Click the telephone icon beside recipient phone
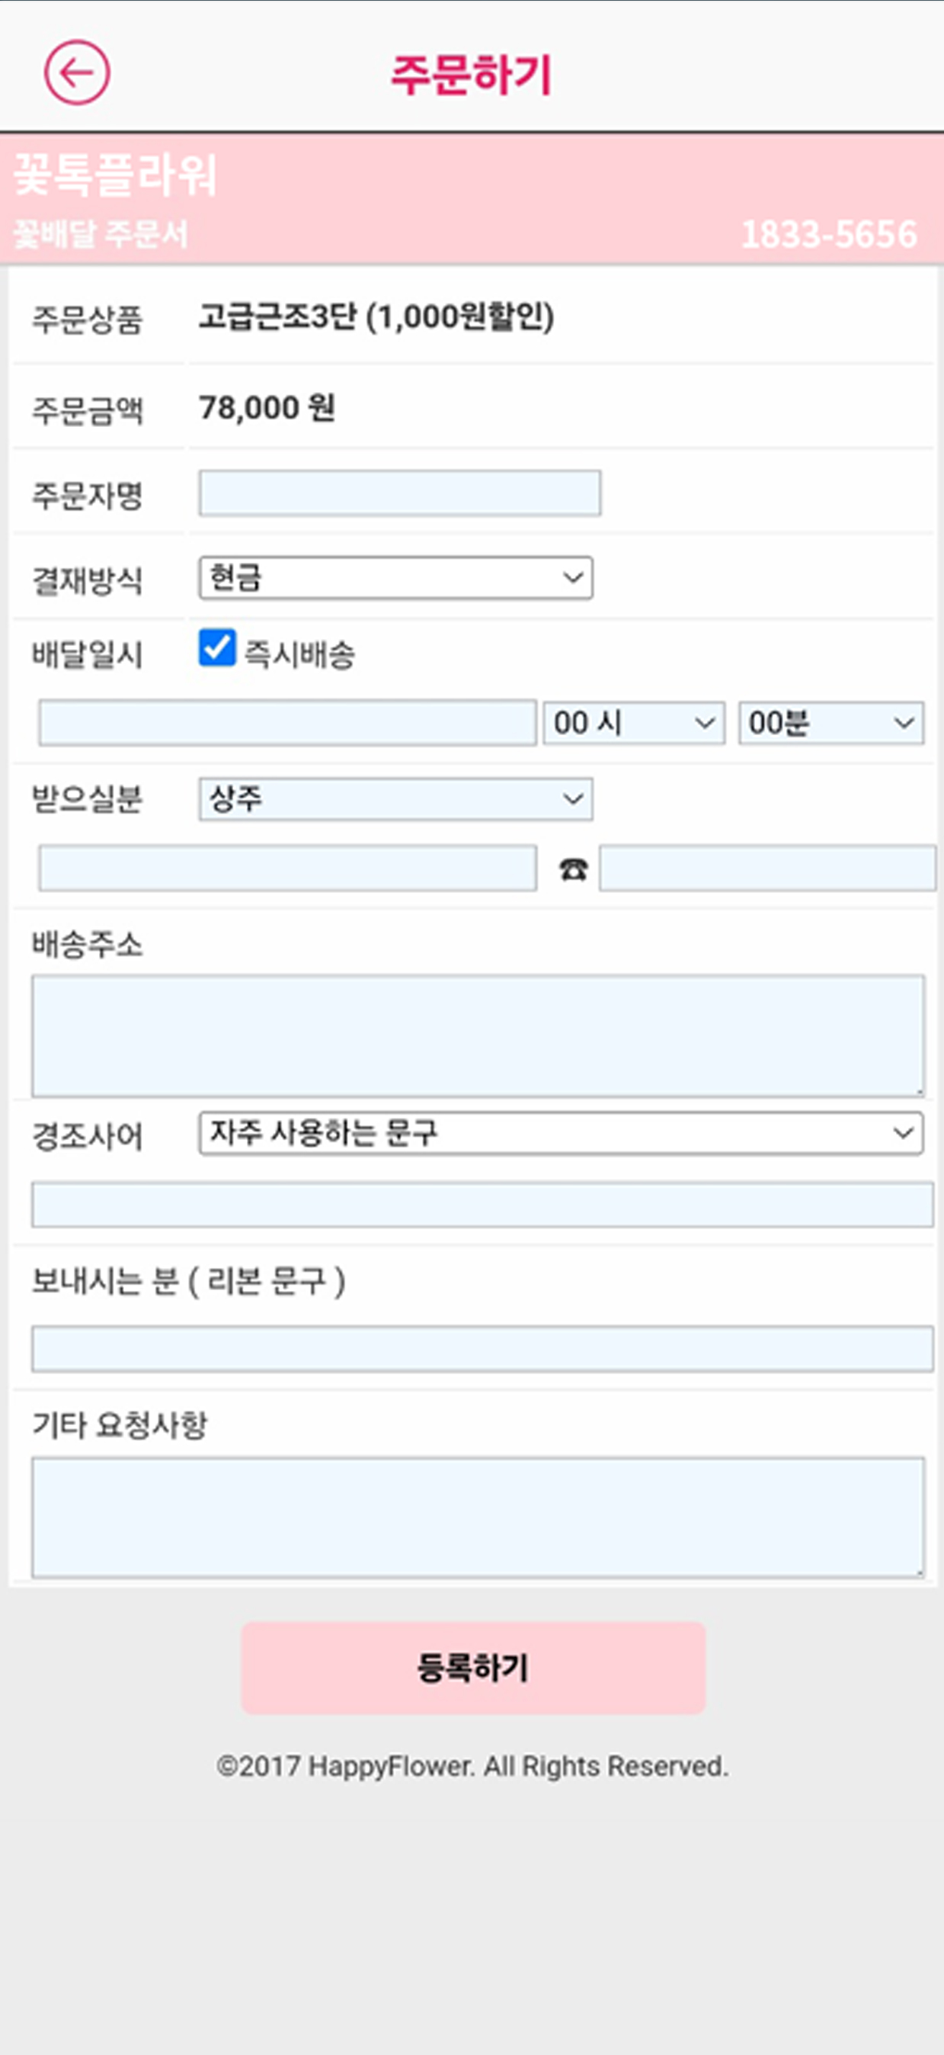The width and height of the screenshot is (944, 2055). [x=572, y=869]
